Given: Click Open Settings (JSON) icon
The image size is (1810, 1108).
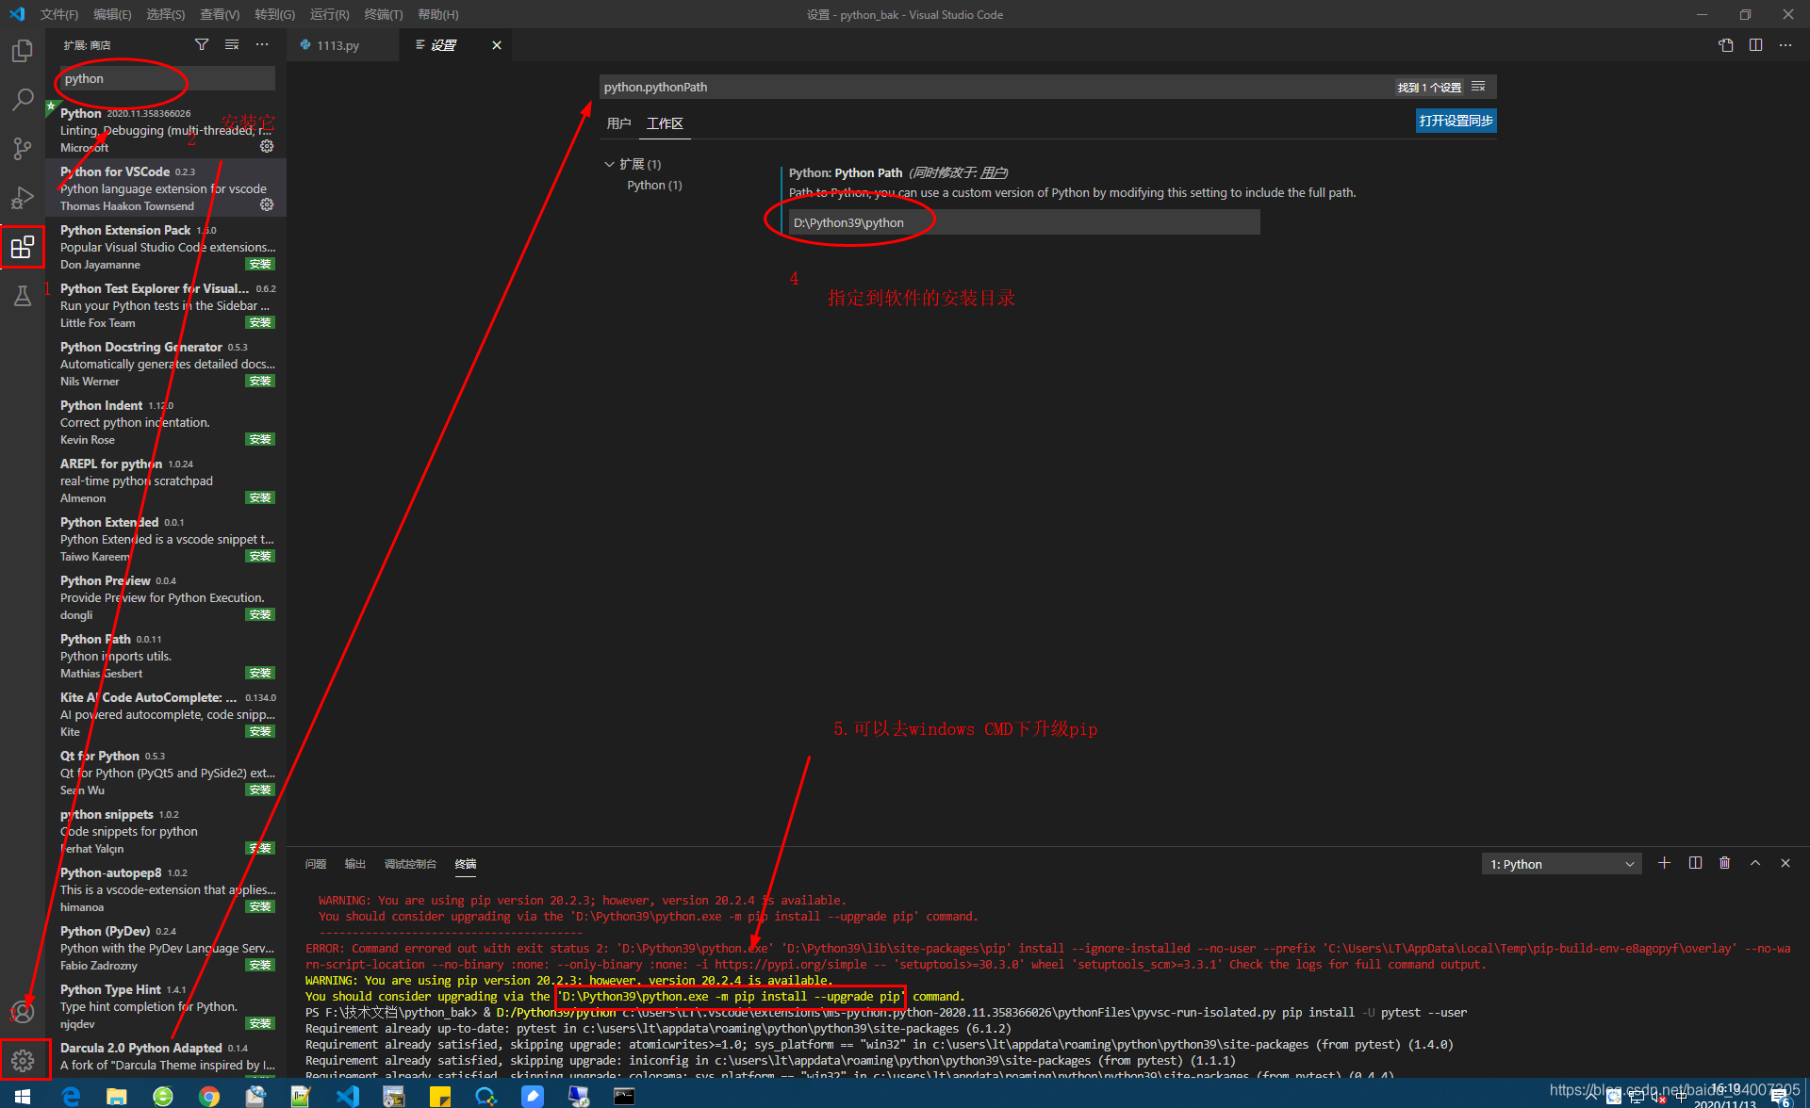Looking at the screenshot, I should pos(1725,45).
